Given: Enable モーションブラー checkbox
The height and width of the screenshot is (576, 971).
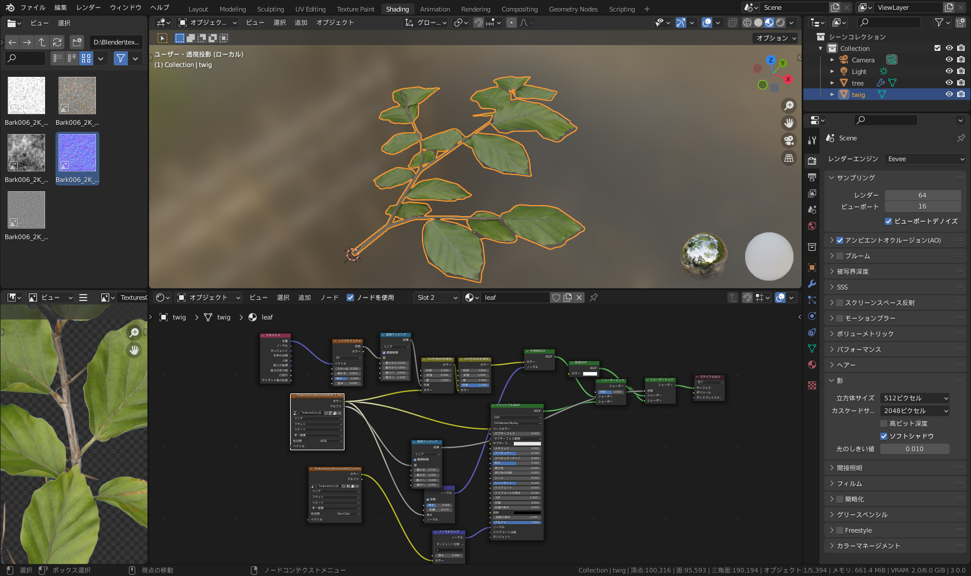Looking at the screenshot, I should pyautogui.click(x=840, y=318).
